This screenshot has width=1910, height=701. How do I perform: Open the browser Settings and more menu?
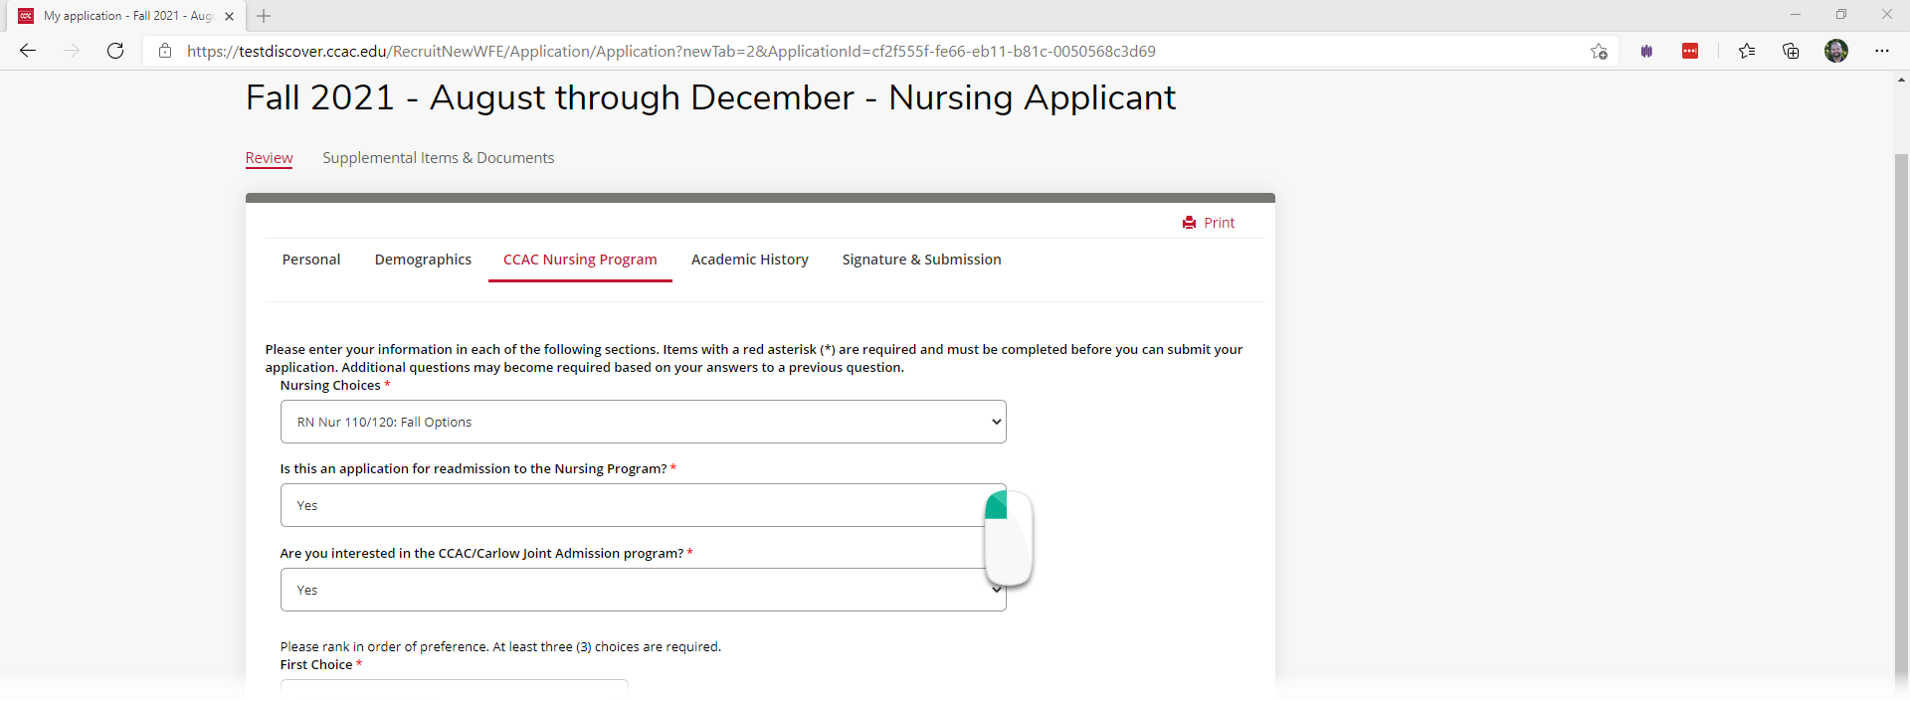point(1883,51)
